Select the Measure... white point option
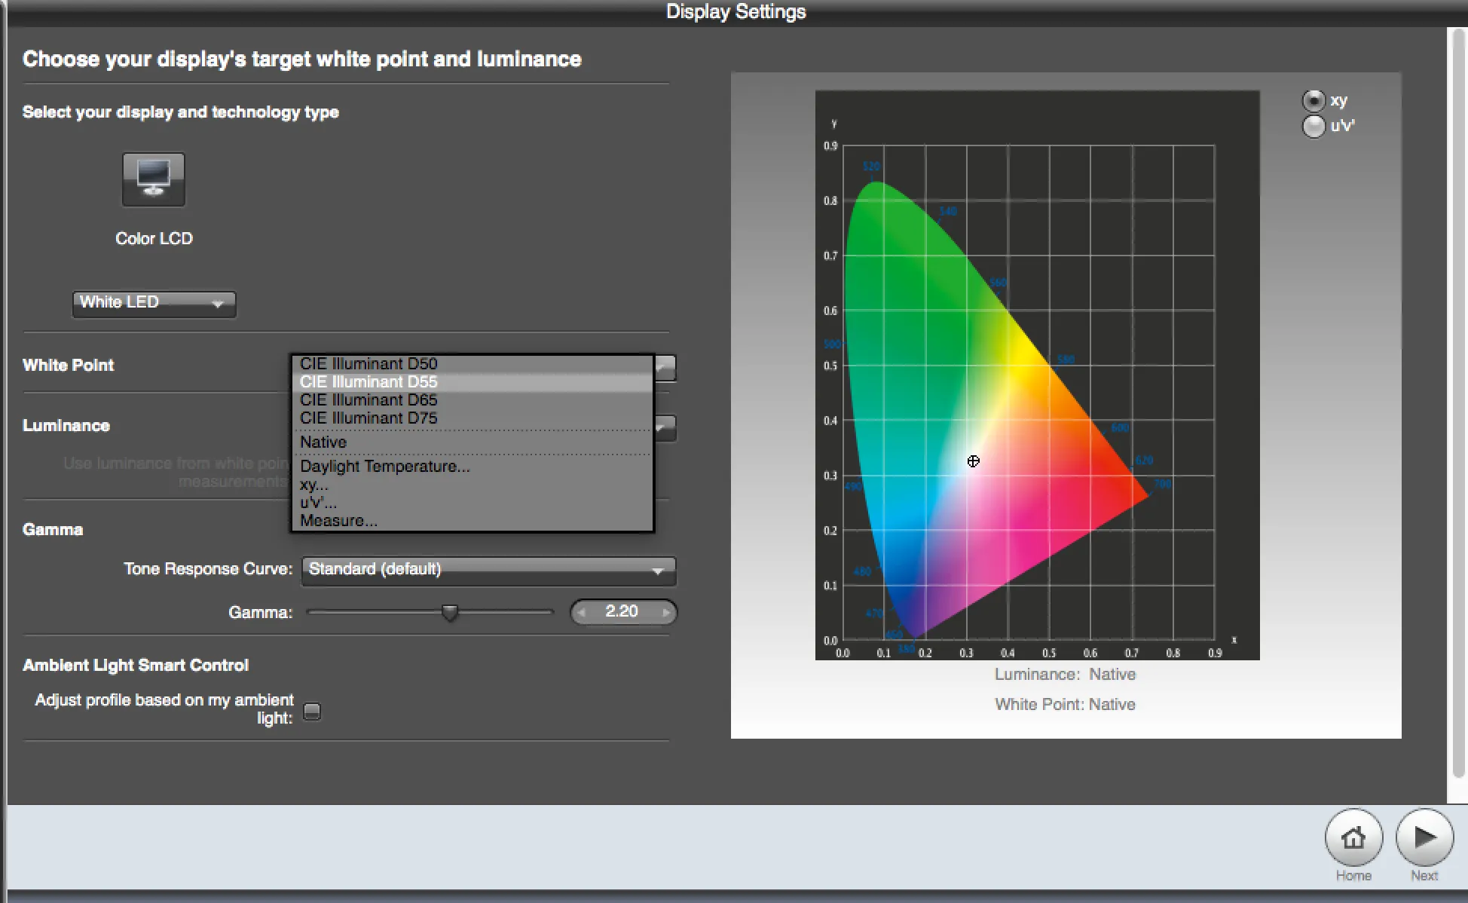Viewport: 1468px width, 903px height. point(473,521)
